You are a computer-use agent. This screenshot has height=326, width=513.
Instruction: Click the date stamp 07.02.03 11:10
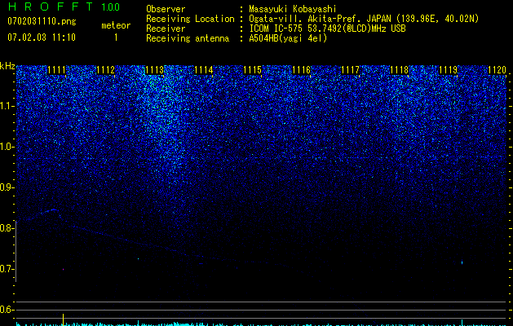pos(42,37)
